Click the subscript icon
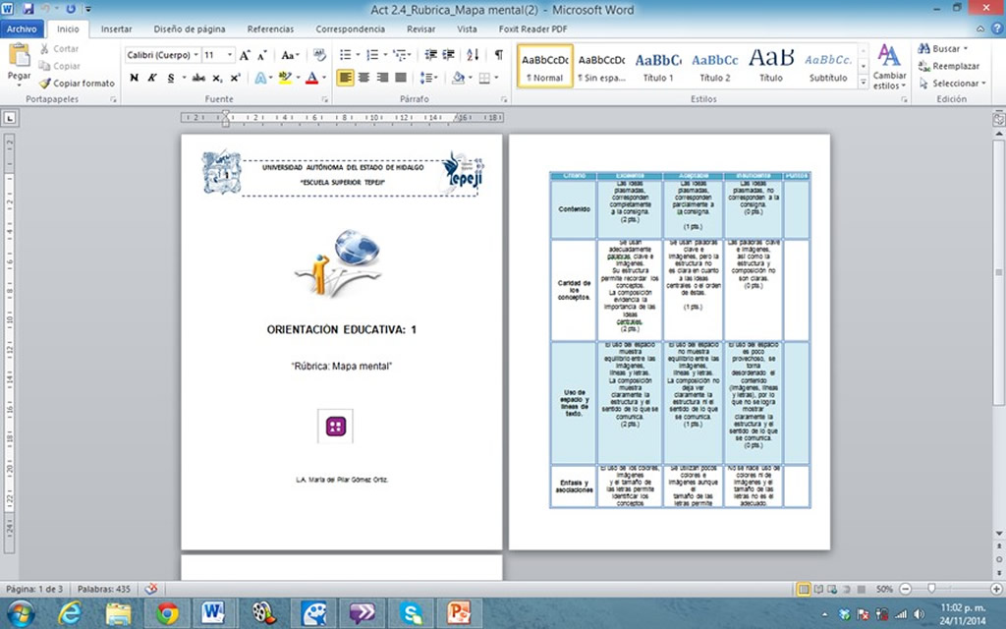This screenshot has height=629, width=1006. tap(218, 78)
